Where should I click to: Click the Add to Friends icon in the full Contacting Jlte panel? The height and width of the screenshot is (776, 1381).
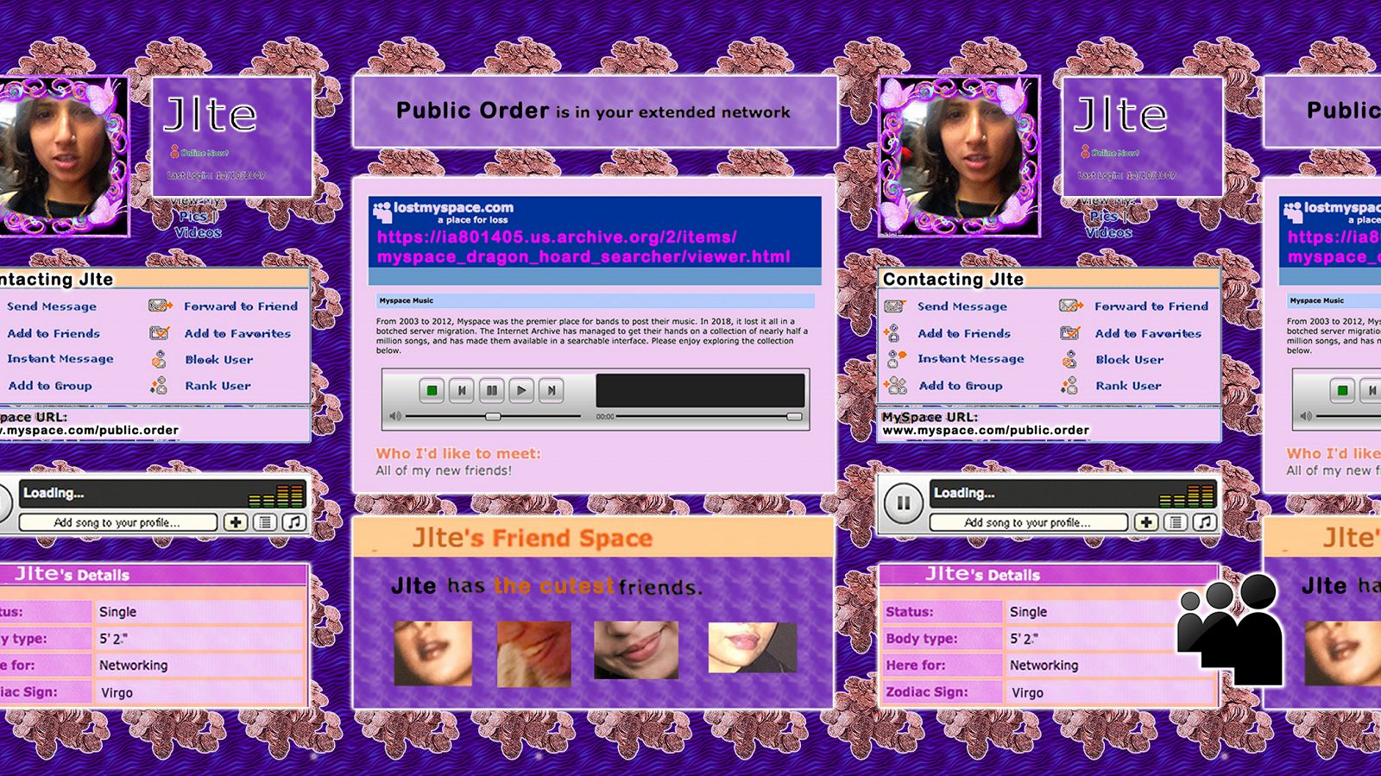(893, 333)
